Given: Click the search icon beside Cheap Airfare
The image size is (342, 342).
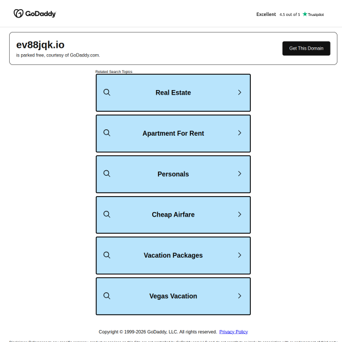Looking at the screenshot, I should point(107,214).
